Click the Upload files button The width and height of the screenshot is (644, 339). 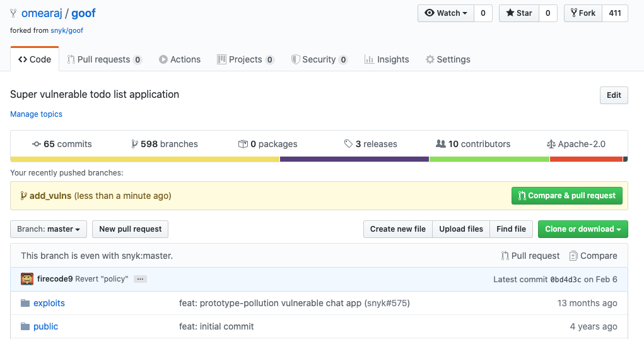(461, 229)
